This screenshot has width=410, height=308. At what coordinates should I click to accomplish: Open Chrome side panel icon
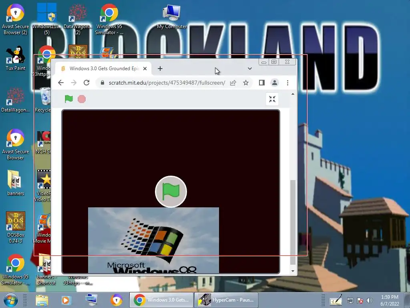(262, 83)
